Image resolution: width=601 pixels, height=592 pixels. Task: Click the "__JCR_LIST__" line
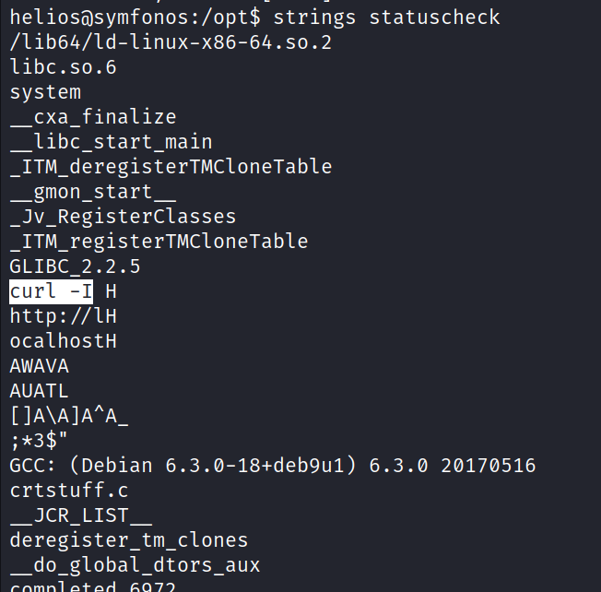[81, 515]
